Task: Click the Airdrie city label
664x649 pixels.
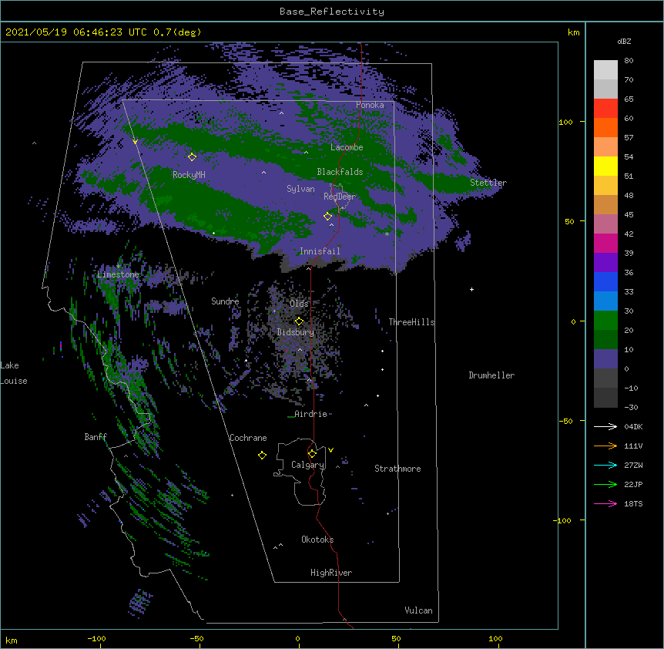Action: click(x=311, y=414)
